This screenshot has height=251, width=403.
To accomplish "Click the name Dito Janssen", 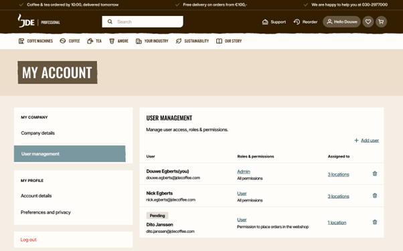I will tap(159, 224).
